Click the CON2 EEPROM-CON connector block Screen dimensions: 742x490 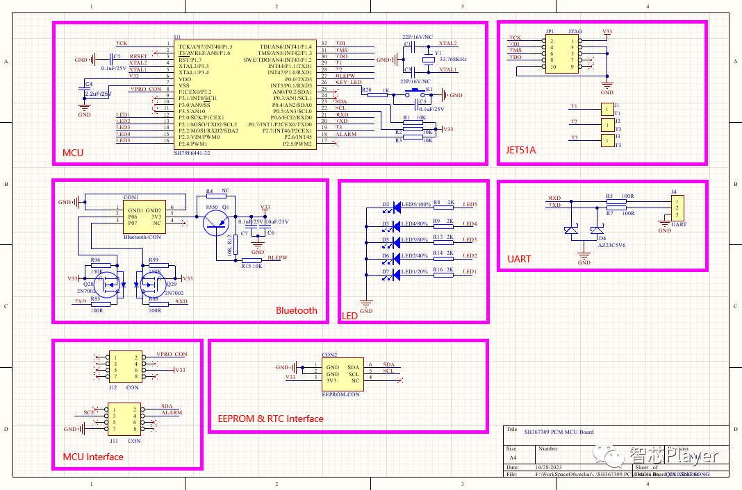coord(343,374)
